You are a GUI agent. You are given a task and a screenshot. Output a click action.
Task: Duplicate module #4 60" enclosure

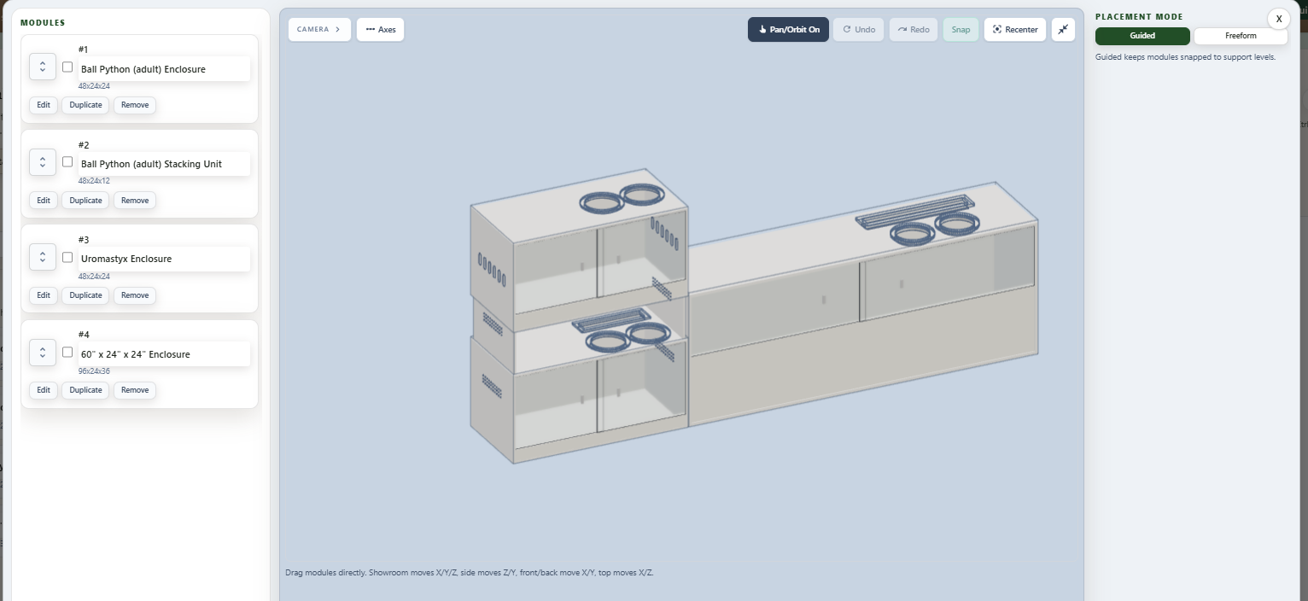click(x=85, y=390)
